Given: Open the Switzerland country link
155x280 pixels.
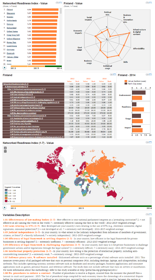Looking at the screenshot, I should pyautogui.click(x=12, y=28).
